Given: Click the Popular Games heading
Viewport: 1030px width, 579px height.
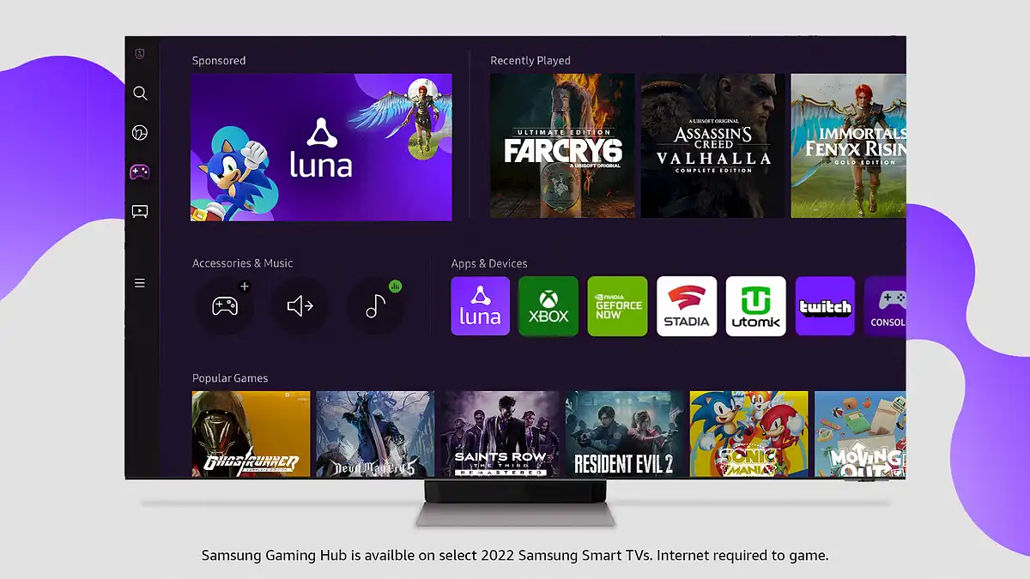Looking at the screenshot, I should (x=230, y=378).
